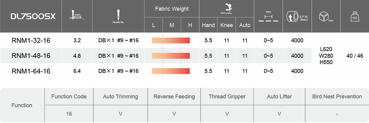
Task: Click the KG weight icon
Action: pos(355,16)
